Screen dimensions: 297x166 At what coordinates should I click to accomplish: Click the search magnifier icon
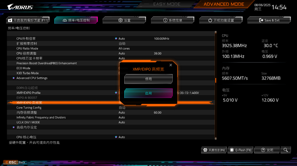286,150
